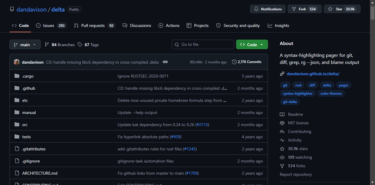Click the tag icon next to 67 Tags

coord(80,44)
